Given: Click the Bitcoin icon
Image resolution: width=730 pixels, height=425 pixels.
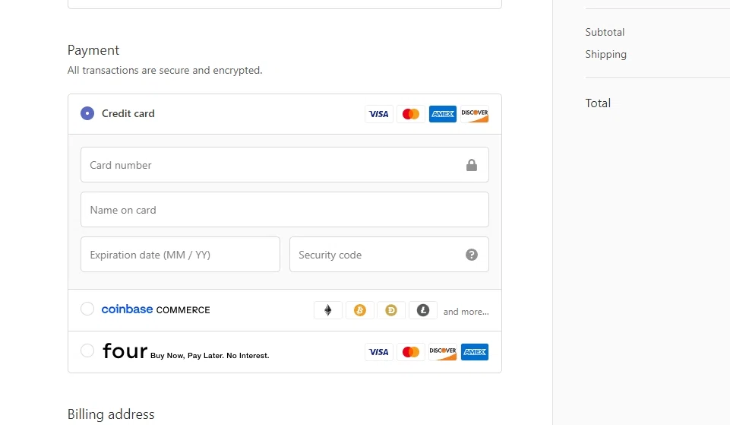Looking at the screenshot, I should click(360, 310).
